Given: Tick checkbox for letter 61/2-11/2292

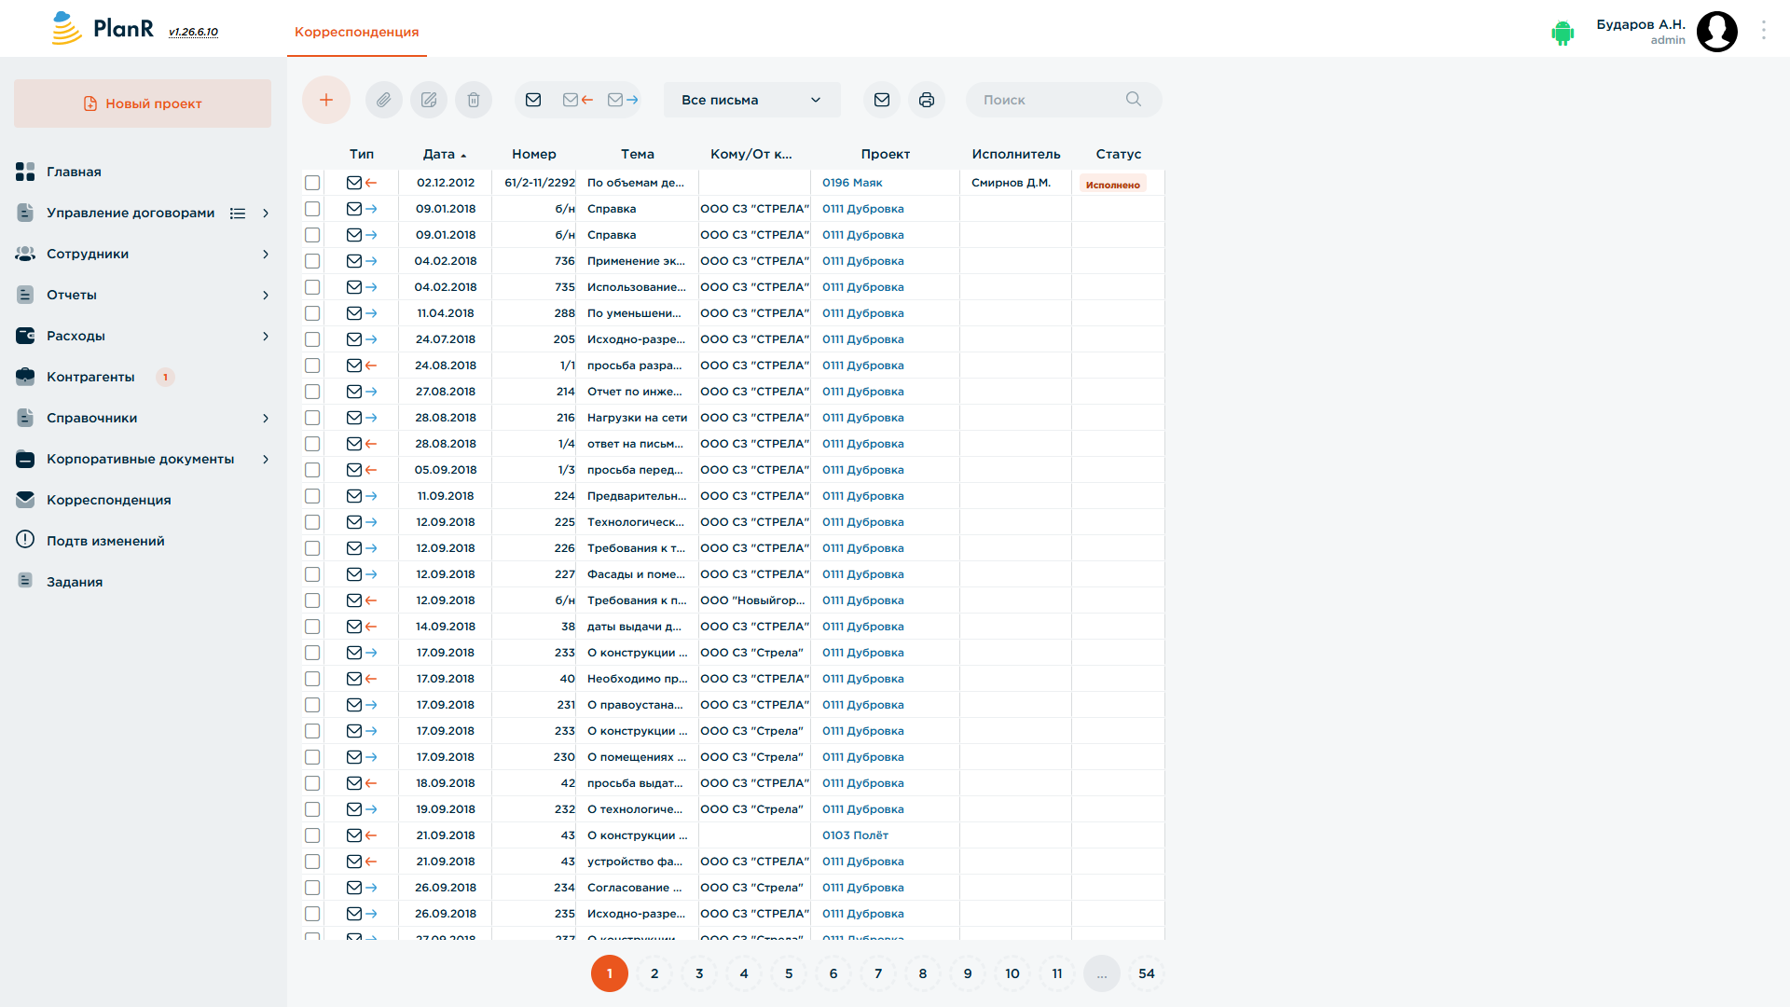Looking at the screenshot, I should [312, 183].
